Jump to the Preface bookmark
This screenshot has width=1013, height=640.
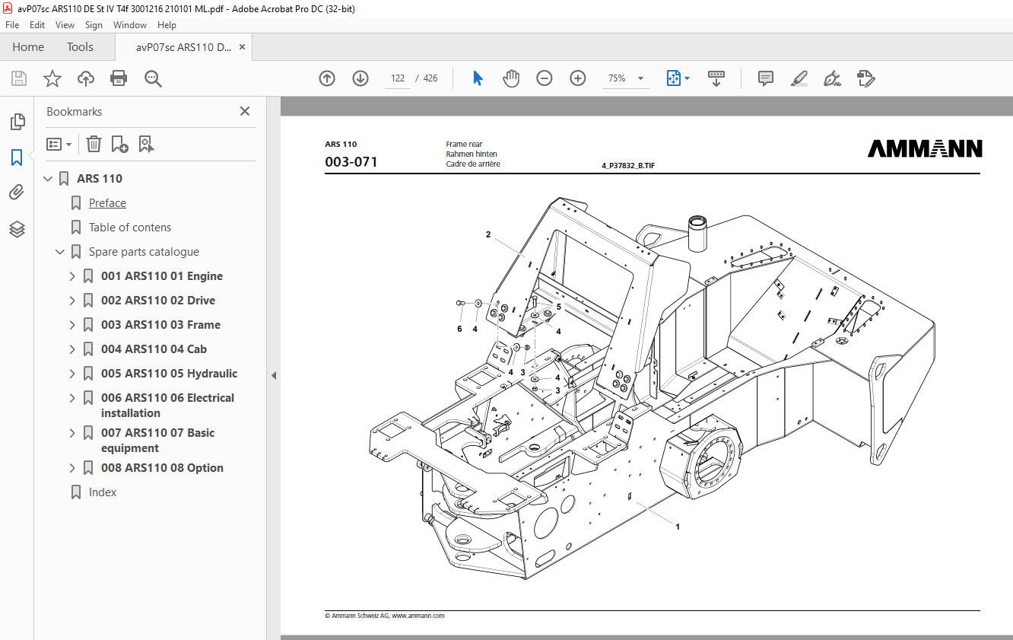coord(107,203)
